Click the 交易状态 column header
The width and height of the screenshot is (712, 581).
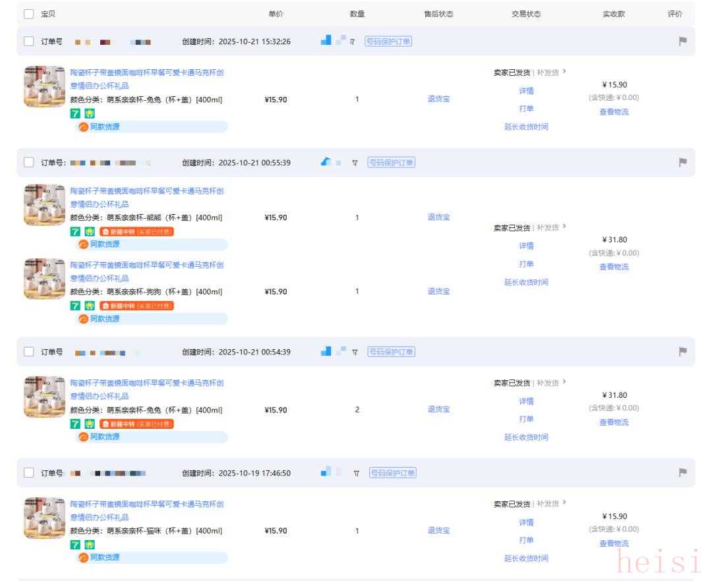(x=525, y=14)
